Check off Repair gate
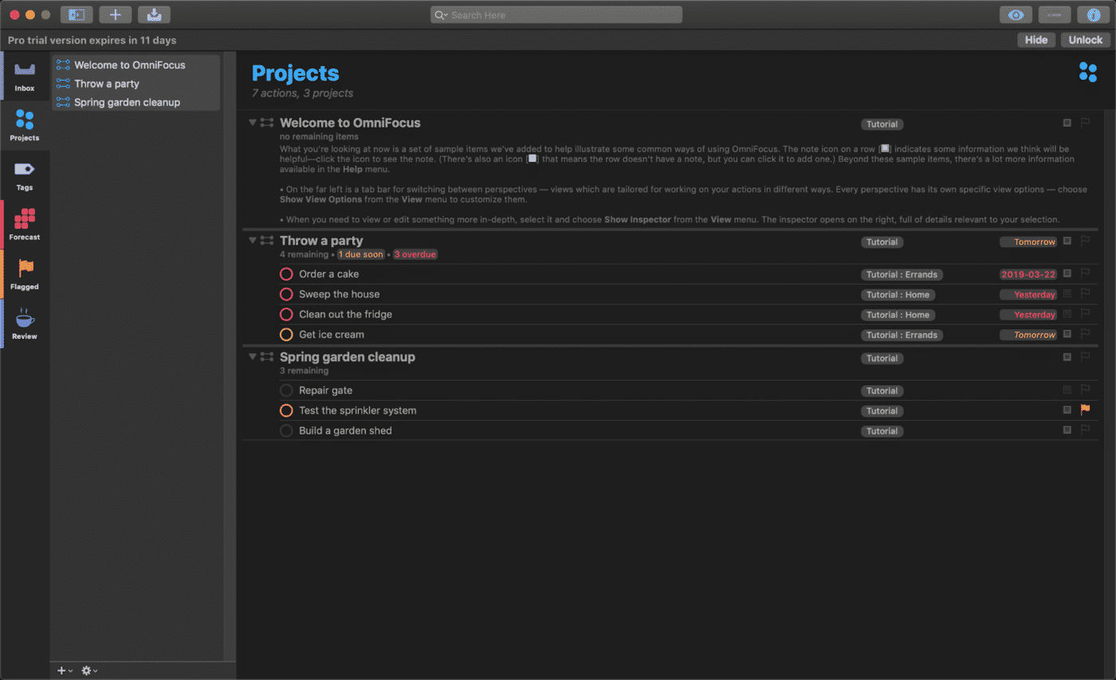1116x680 pixels. pyautogui.click(x=286, y=391)
